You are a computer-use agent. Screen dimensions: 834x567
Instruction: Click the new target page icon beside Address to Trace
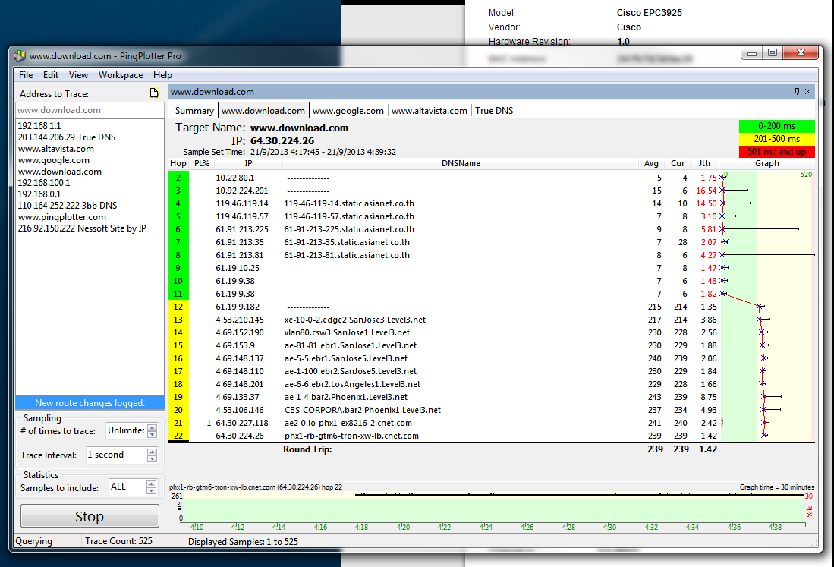(154, 93)
